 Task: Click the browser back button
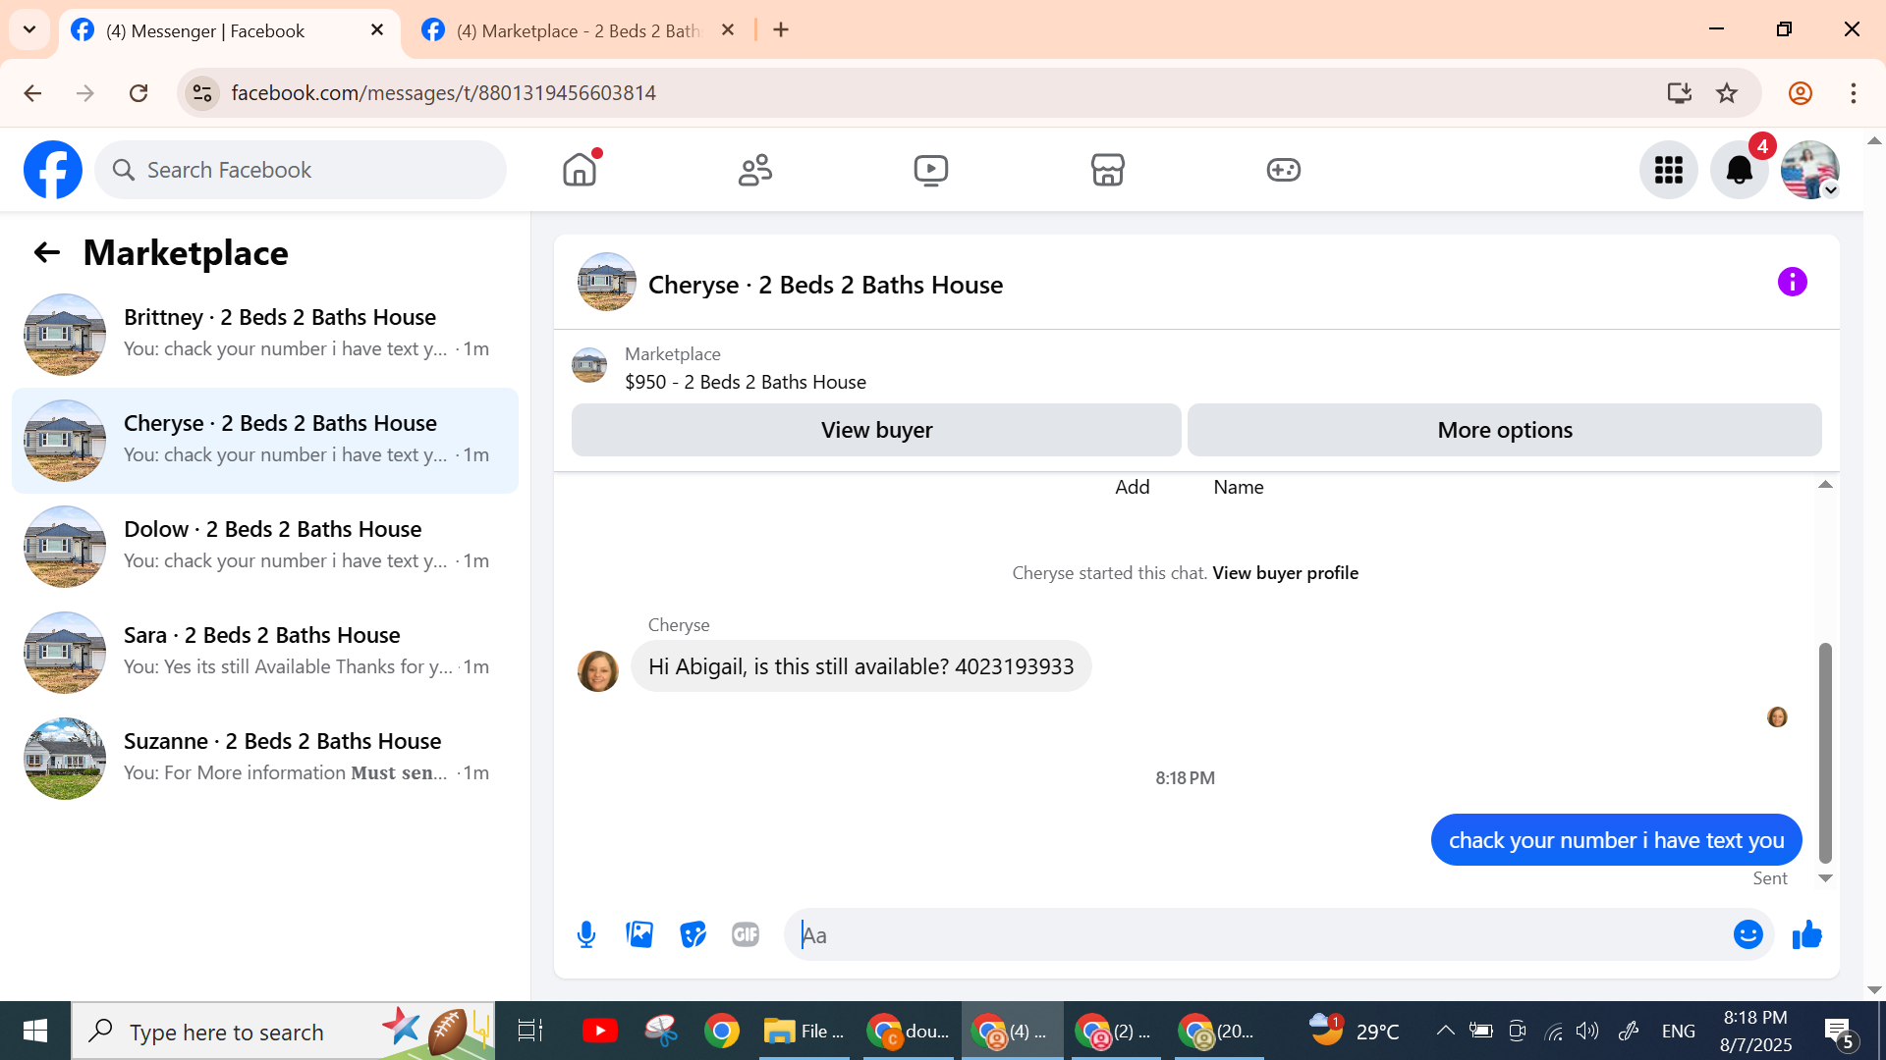pyautogui.click(x=32, y=93)
